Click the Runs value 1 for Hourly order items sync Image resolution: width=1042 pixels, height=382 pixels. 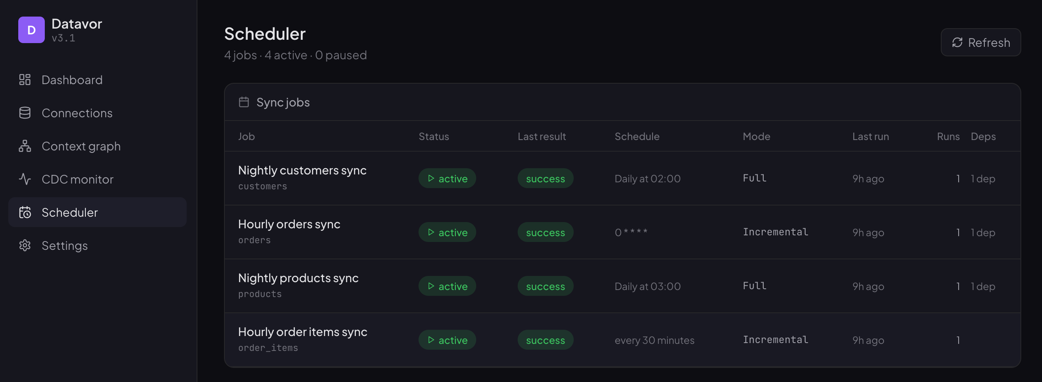(958, 340)
